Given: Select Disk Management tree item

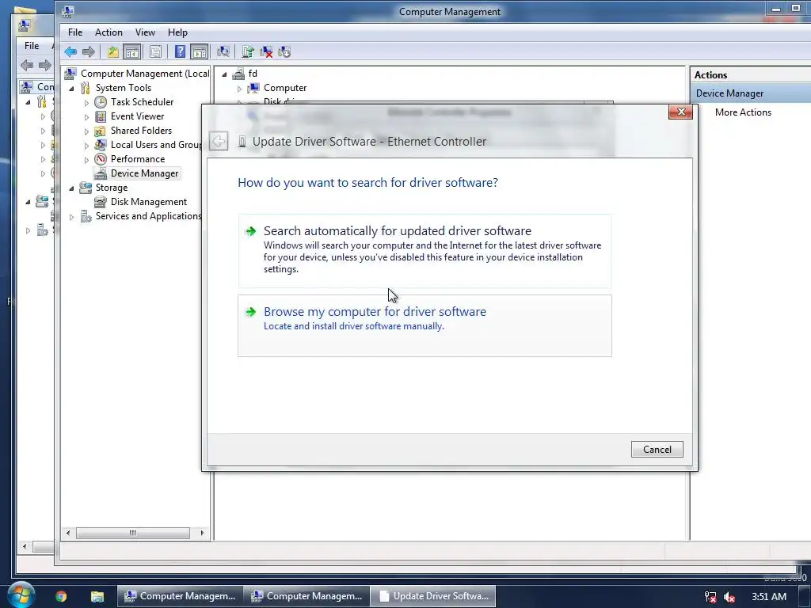Looking at the screenshot, I should [x=148, y=202].
